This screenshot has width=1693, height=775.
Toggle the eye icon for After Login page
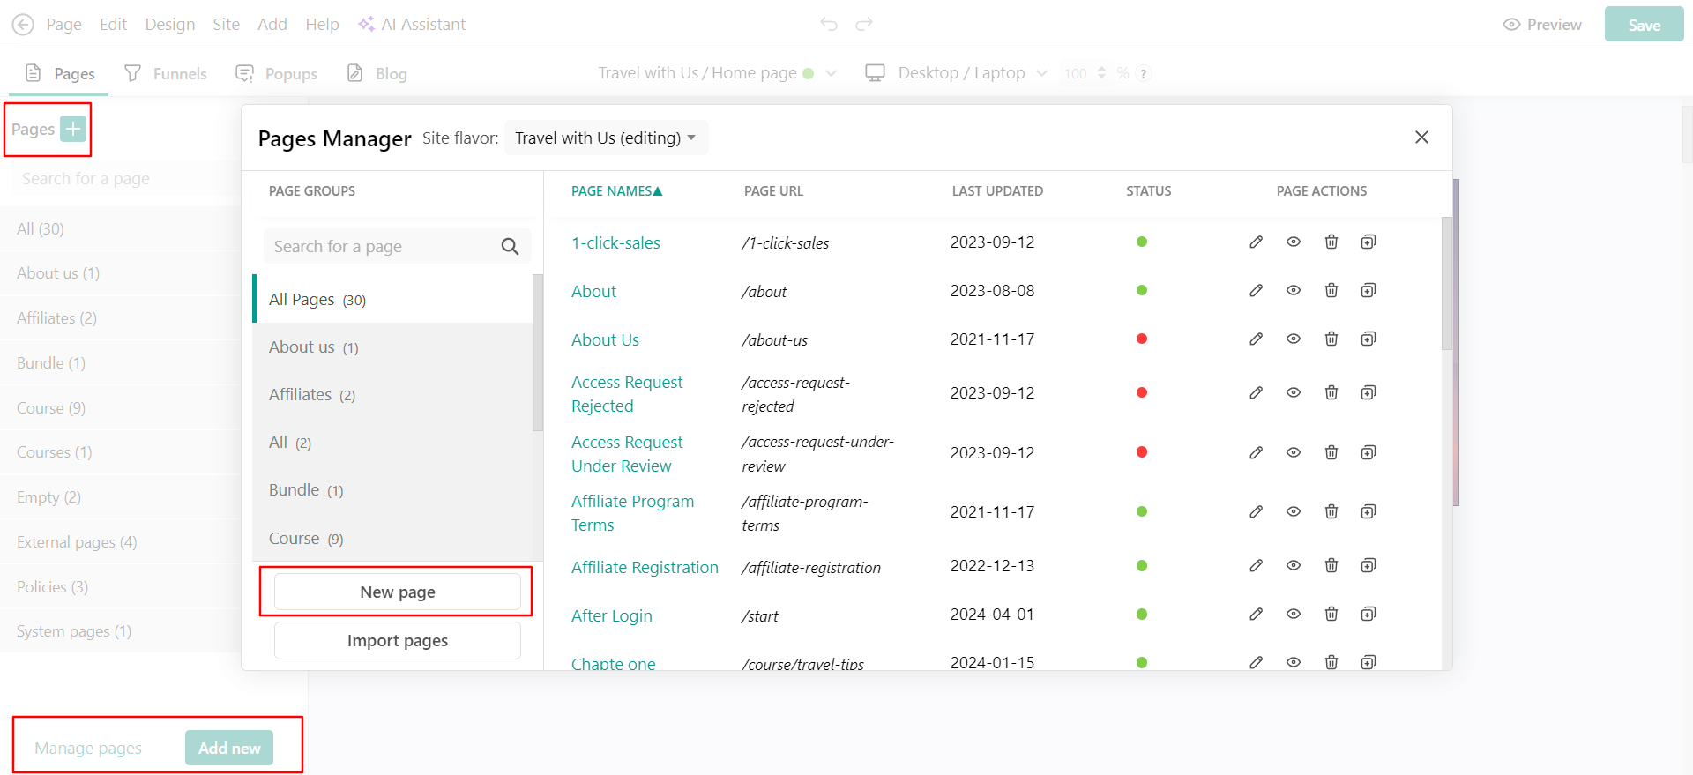point(1294,615)
